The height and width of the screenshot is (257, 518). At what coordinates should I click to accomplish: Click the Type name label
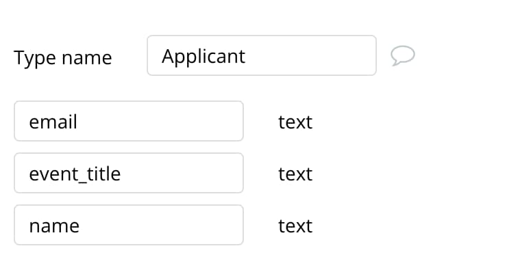(x=63, y=58)
